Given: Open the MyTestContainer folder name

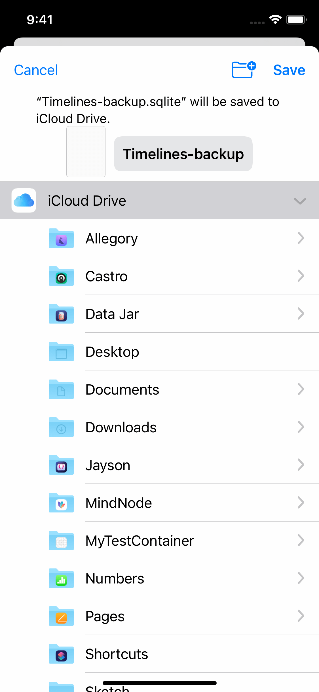Looking at the screenshot, I should [140, 541].
